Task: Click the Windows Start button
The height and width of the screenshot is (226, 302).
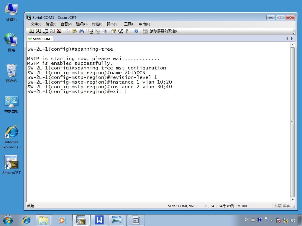Action: [8, 220]
